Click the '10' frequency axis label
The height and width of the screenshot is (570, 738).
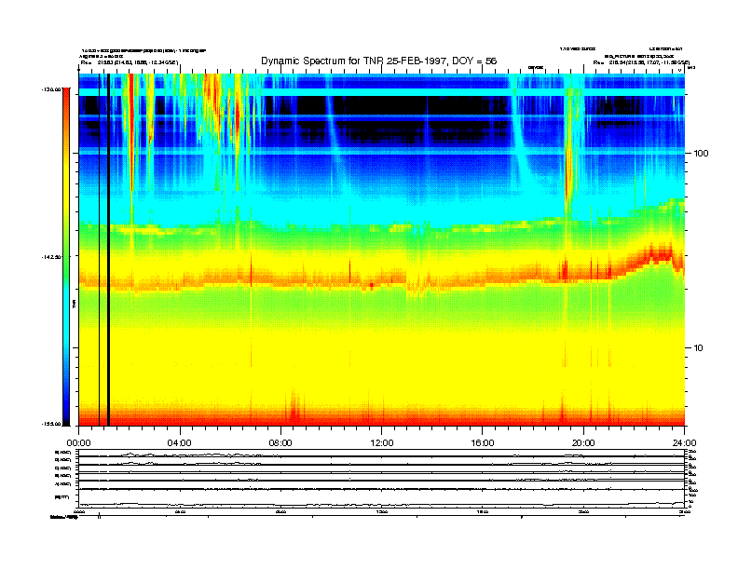click(x=699, y=348)
